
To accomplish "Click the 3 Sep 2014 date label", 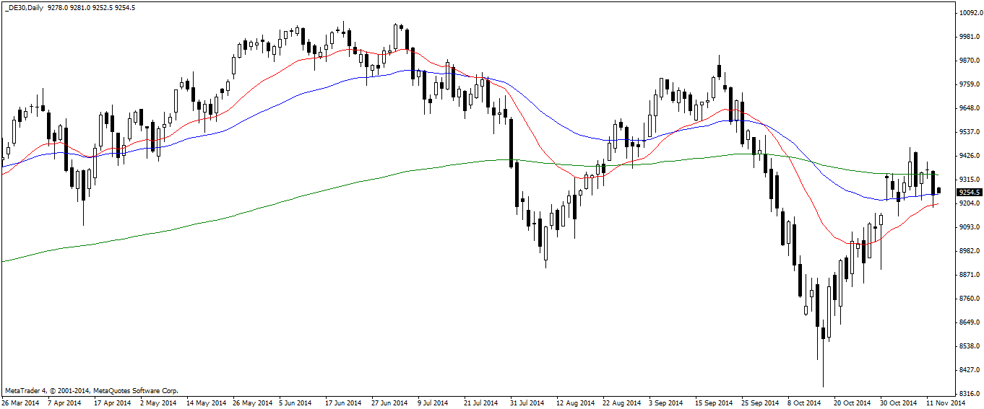I will 666,403.
